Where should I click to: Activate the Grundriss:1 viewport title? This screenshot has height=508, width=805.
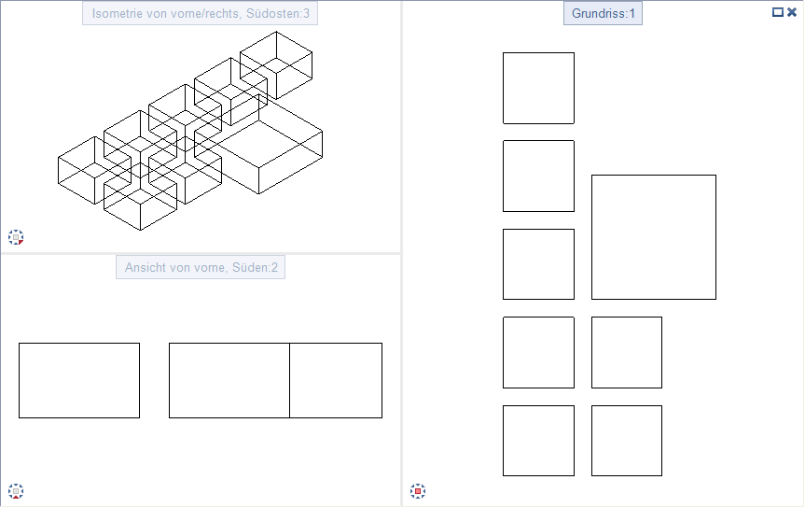click(603, 13)
